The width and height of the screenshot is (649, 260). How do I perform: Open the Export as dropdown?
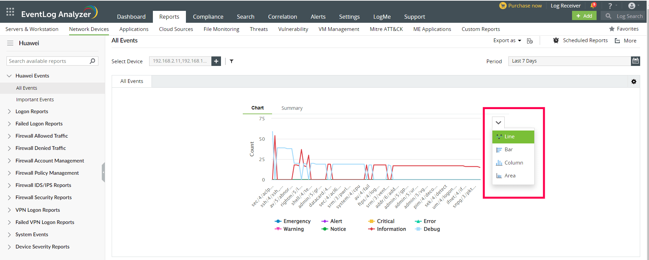[507, 40]
